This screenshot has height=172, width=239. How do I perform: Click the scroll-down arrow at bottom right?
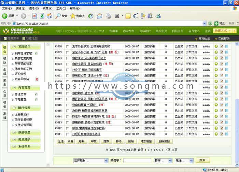tap(237, 165)
